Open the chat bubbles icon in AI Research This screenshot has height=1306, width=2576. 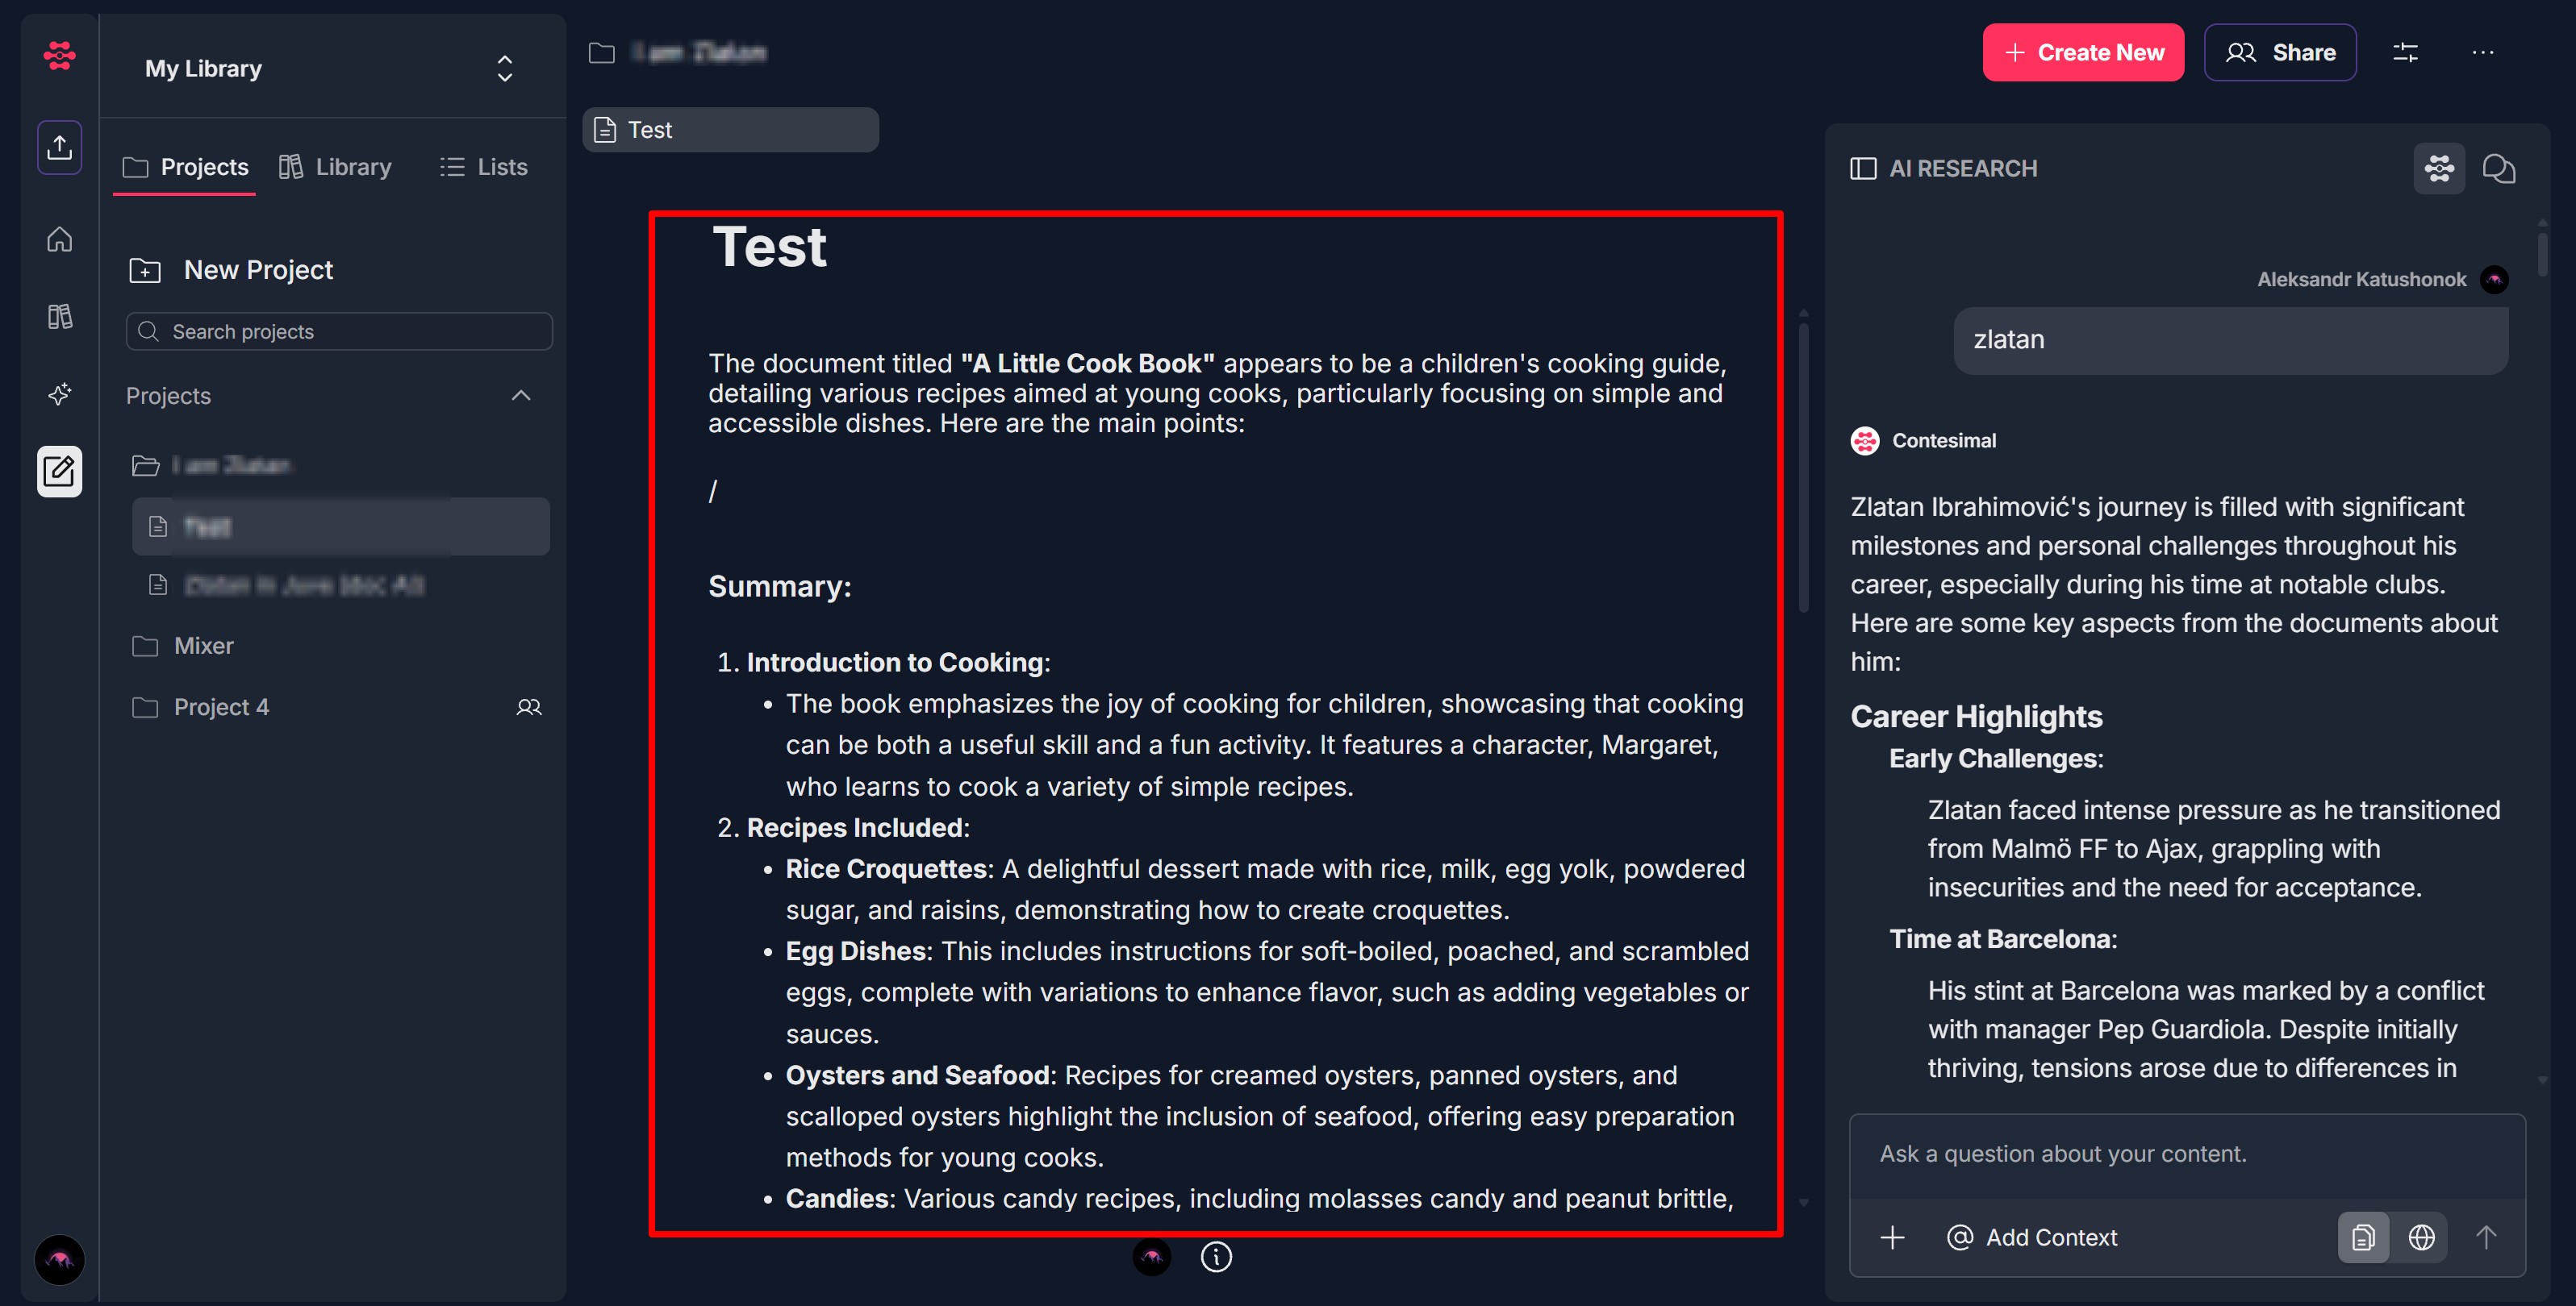(x=2498, y=168)
